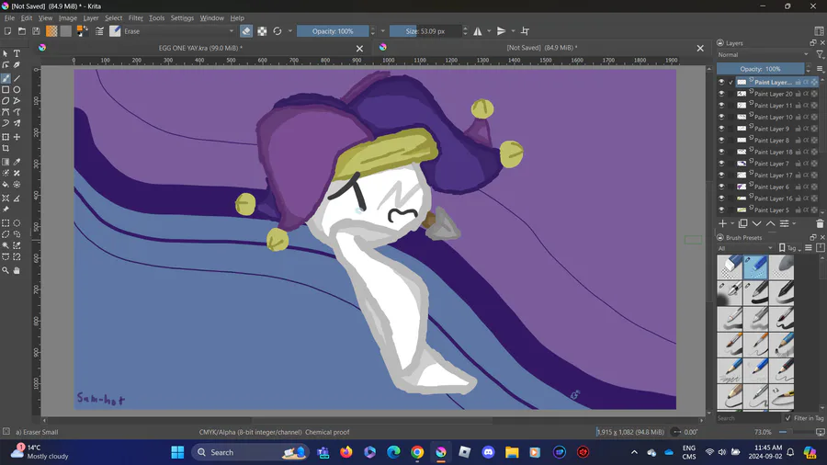Select the Calligraphy tool

[x=17, y=65]
